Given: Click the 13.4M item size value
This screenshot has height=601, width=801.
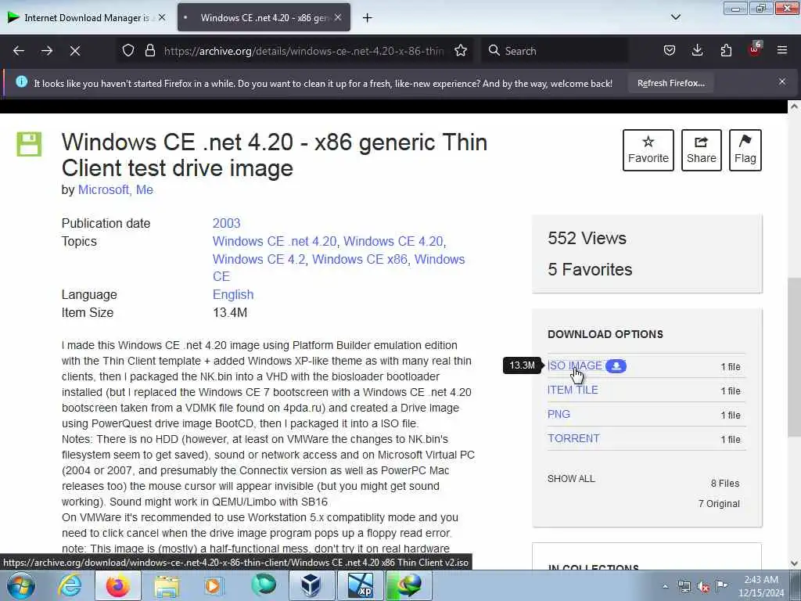Looking at the screenshot, I should (x=230, y=313).
